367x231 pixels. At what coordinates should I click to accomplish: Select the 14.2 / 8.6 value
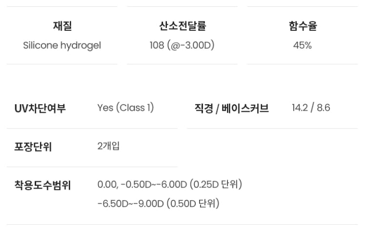pos(311,108)
